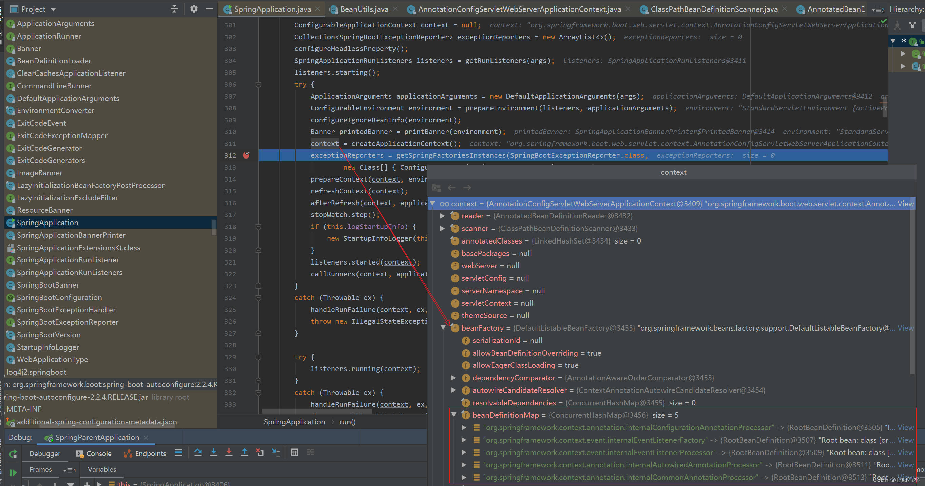Expand the internalConfigurationAnnotationProcessor entry
The width and height of the screenshot is (925, 486).
tap(464, 427)
